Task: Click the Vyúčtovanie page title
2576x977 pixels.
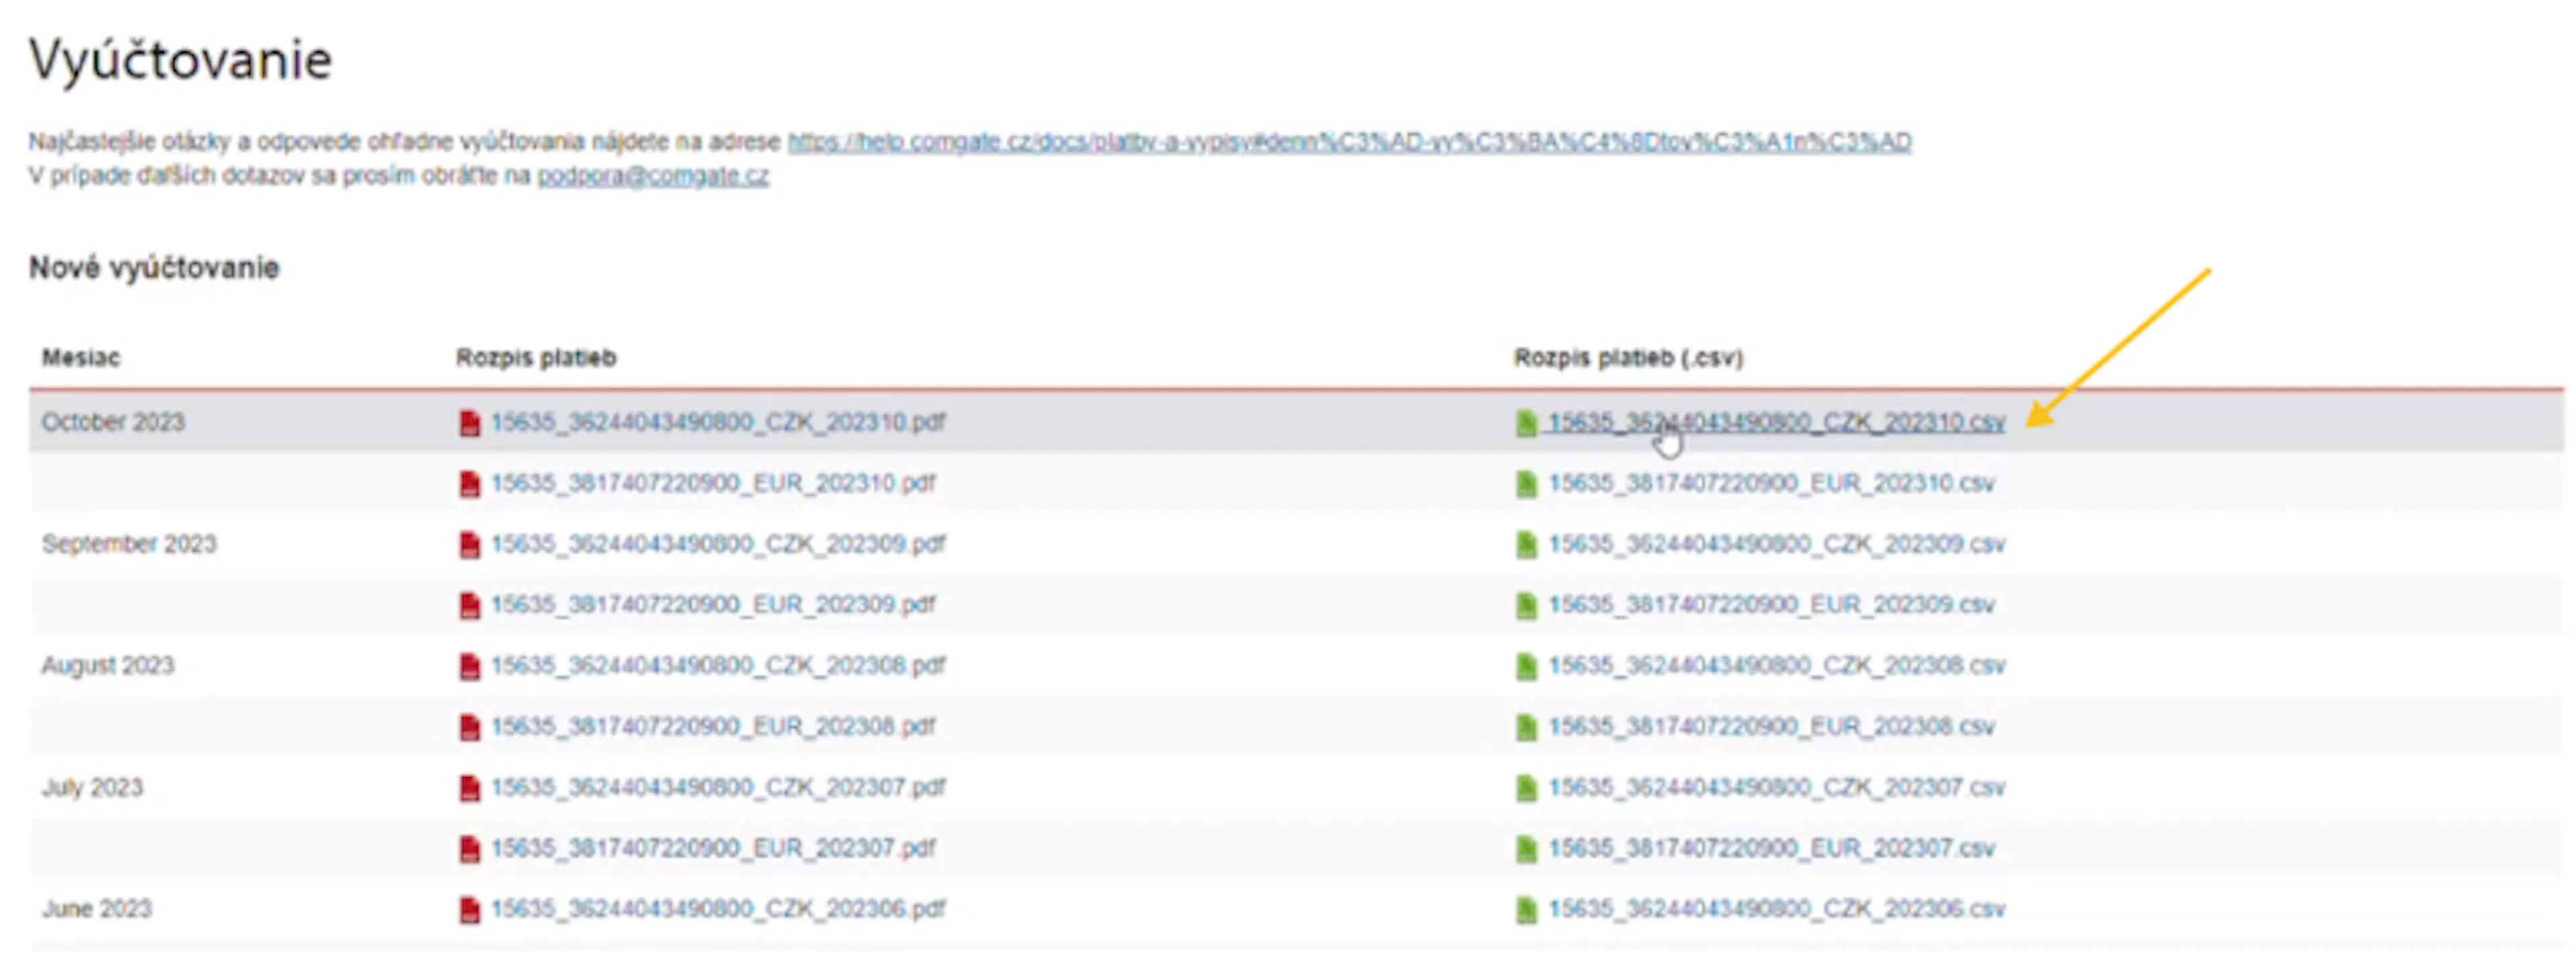Action: point(181,60)
